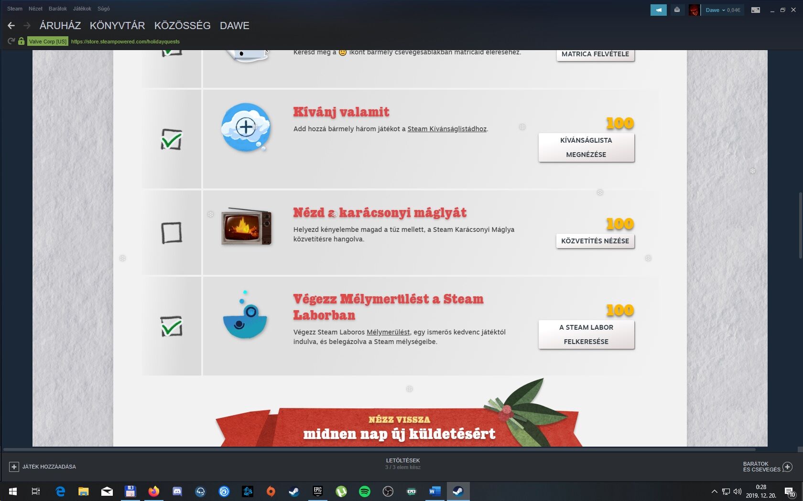The height and width of the screenshot is (501, 803).
Task: Switch to Big Picture mode
Action: tap(756, 10)
